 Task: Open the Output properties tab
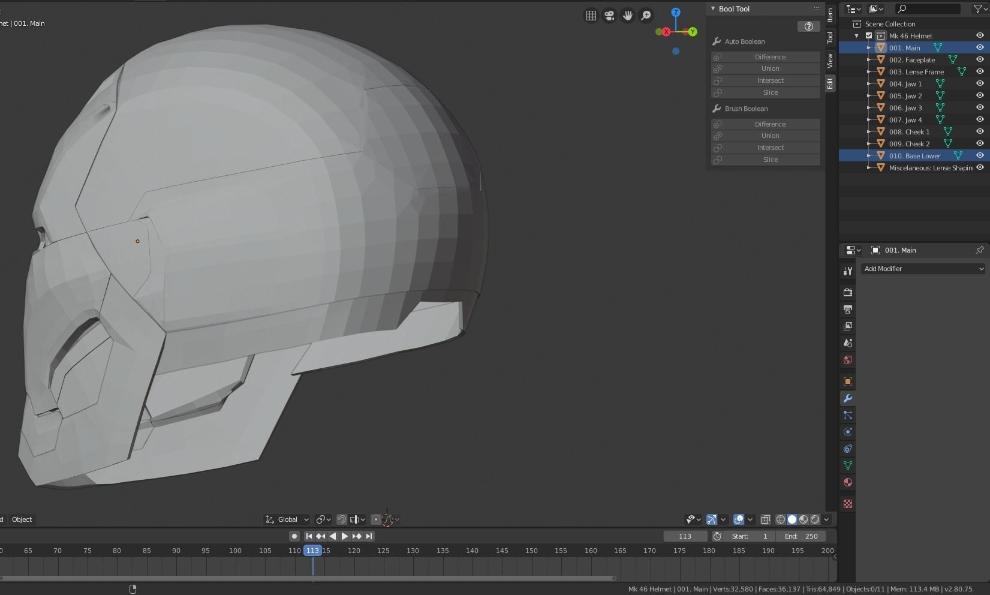point(848,309)
